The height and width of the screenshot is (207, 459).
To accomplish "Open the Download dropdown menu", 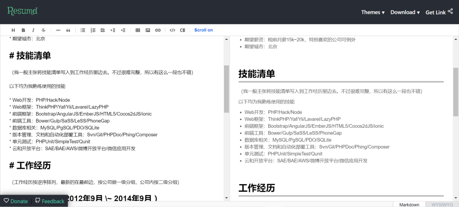I will pos(405,12).
